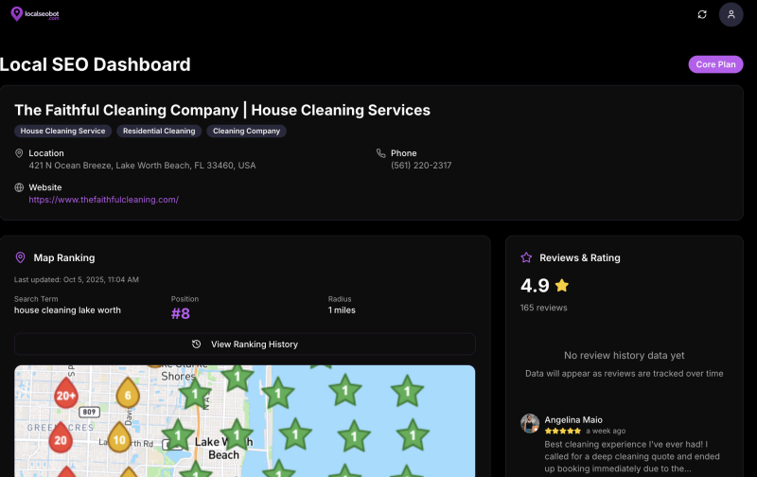Viewport: 757px width, 477px height.
Task: Select the Residential Cleaning tag
Action: [x=159, y=132]
